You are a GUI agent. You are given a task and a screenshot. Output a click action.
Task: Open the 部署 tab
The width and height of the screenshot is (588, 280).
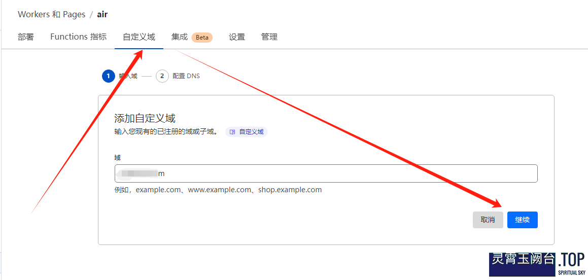[x=26, y=37]
